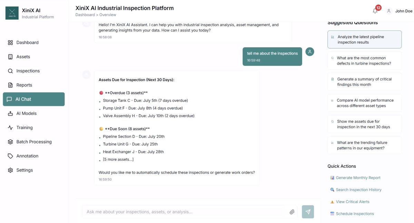This screenshot has height=223, width=414.
Task: Choose the suggested question about pipeline inspection results
Action: pos(364,39)
